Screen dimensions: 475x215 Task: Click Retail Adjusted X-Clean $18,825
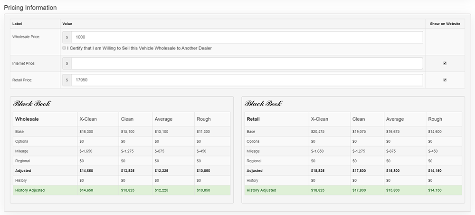click(x=318, y=171)
